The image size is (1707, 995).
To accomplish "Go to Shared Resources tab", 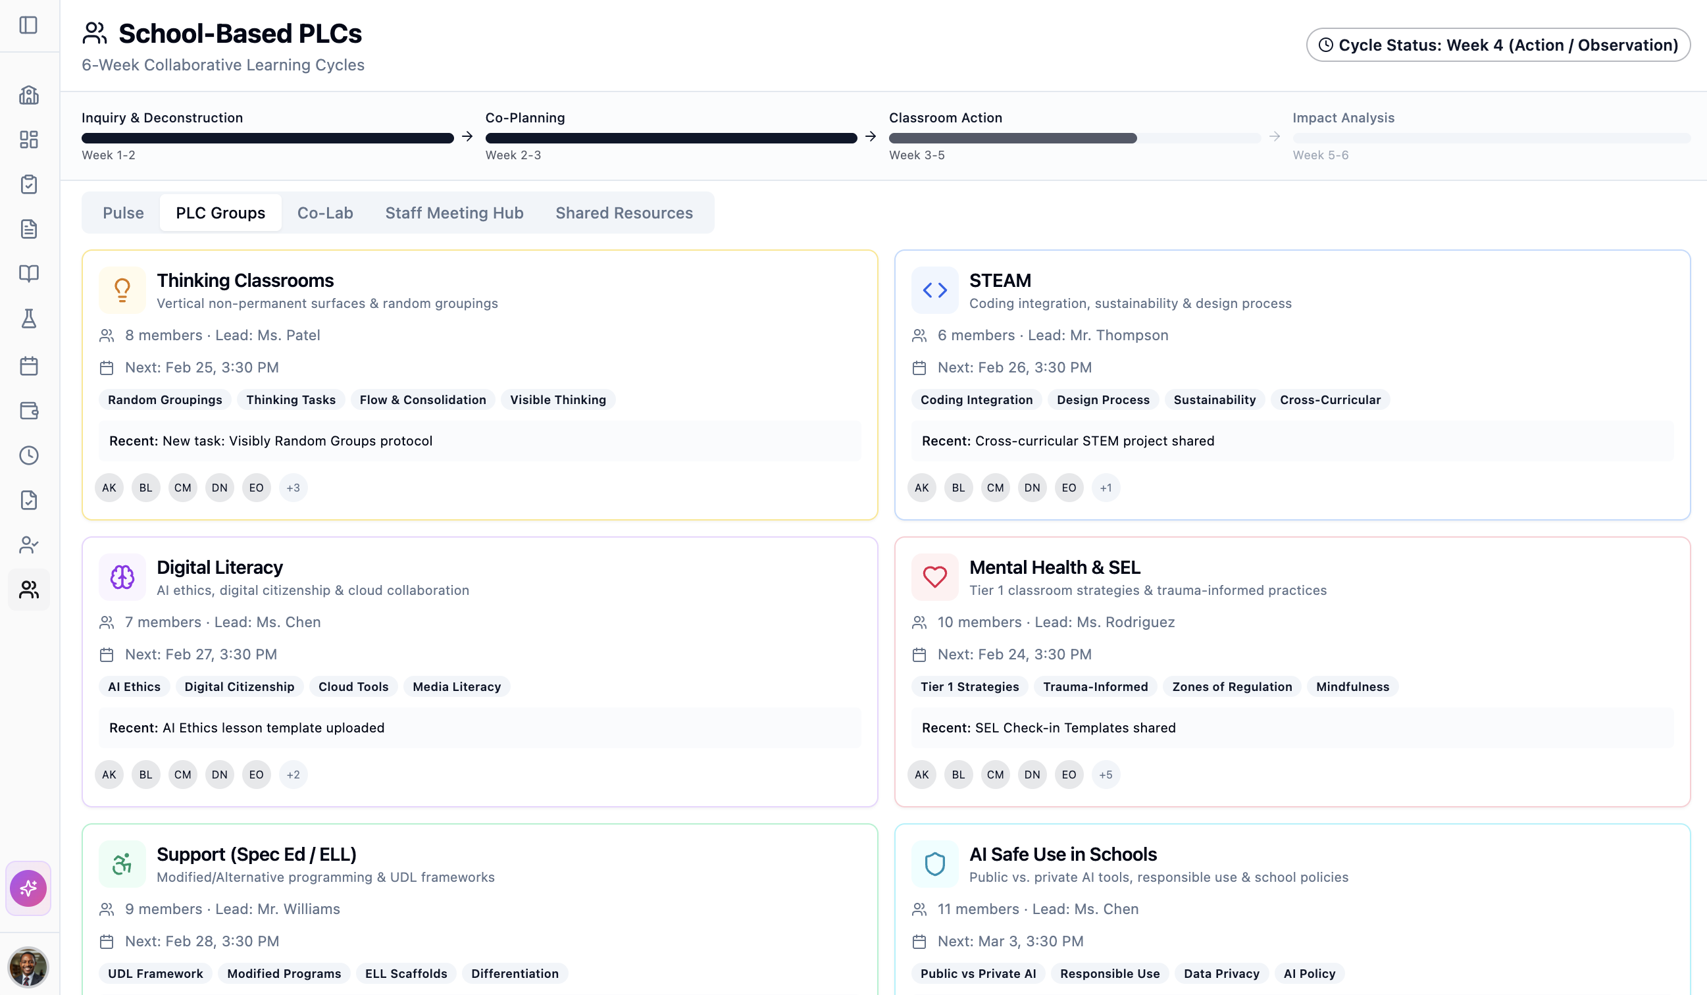I will coord(624,213).
